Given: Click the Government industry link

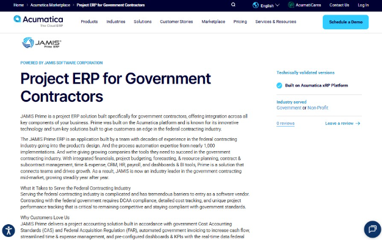Looking at the screenshot, I should coord(289,108).
